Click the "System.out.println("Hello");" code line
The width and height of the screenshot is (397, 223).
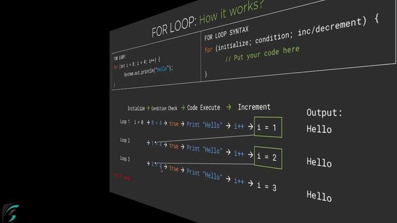point(148,71)
